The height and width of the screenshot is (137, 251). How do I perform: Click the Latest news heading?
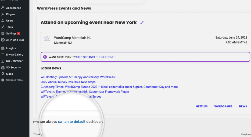click(51, 68)
